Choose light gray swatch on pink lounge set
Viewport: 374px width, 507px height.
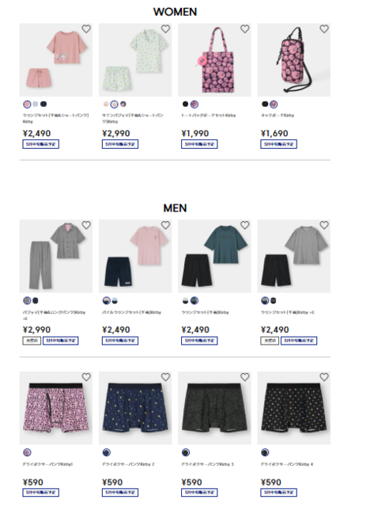click(35, 104)
